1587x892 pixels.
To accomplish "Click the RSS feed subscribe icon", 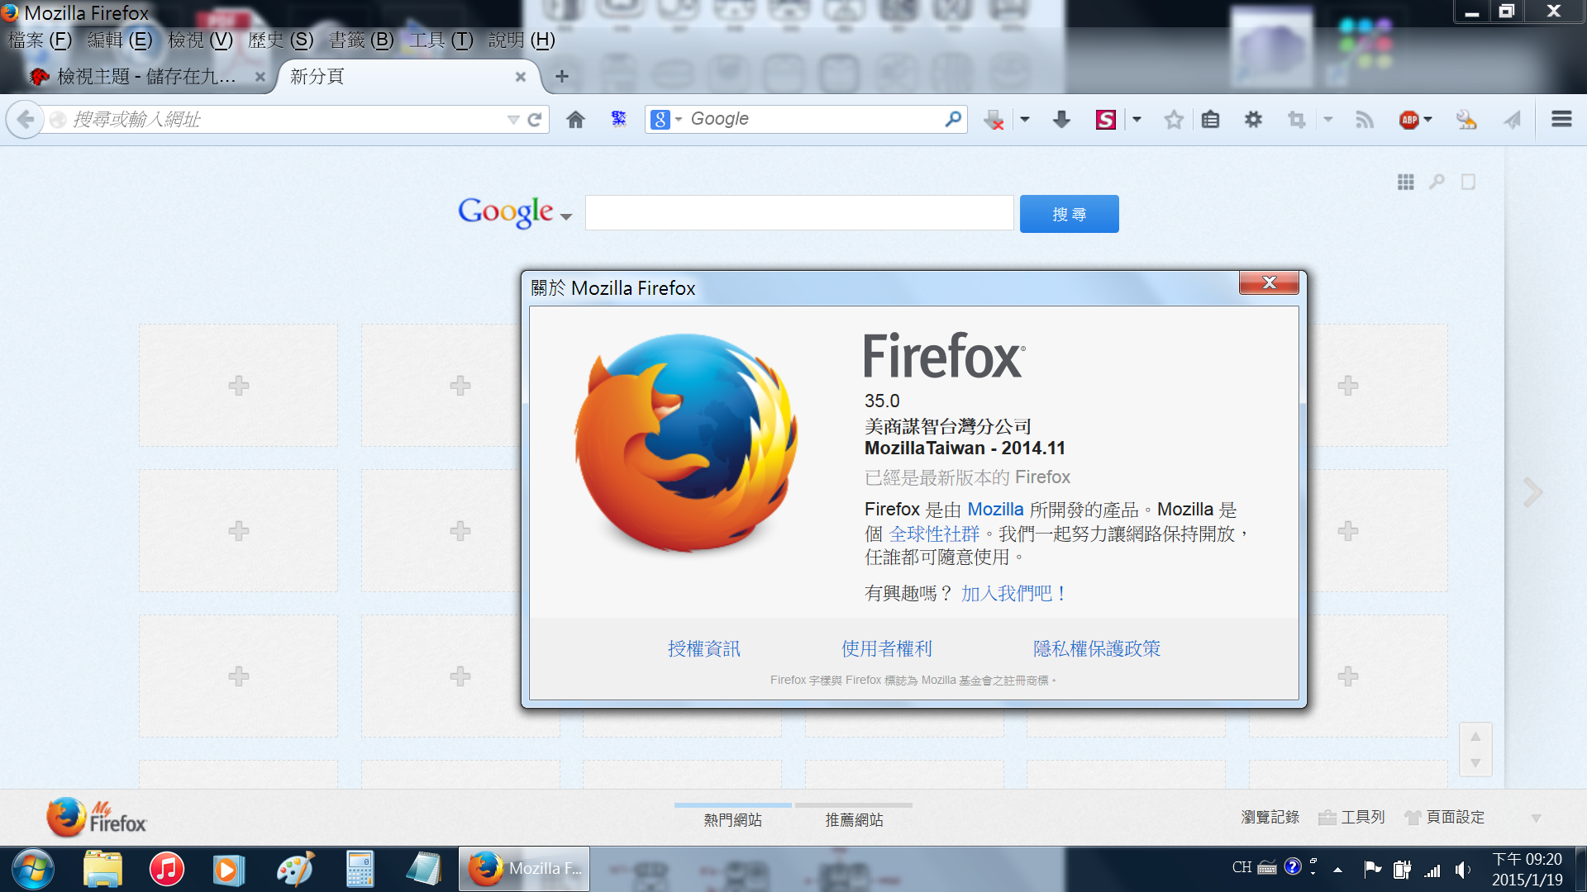I will pos(1364,120).
